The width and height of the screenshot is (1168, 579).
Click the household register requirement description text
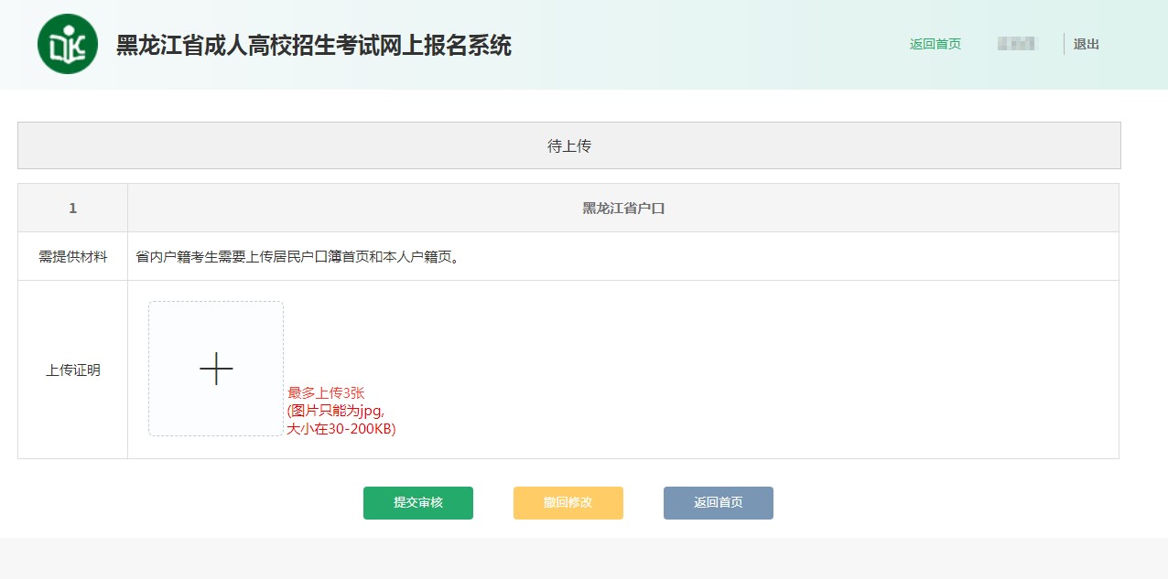(297, 256)
